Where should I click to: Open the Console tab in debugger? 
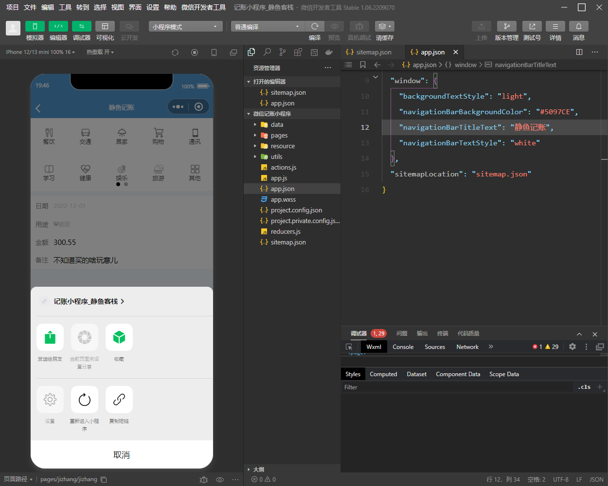pyautogui.click(x=403, y=347)
